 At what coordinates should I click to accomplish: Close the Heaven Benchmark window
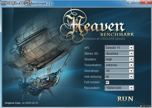[146, 2]
